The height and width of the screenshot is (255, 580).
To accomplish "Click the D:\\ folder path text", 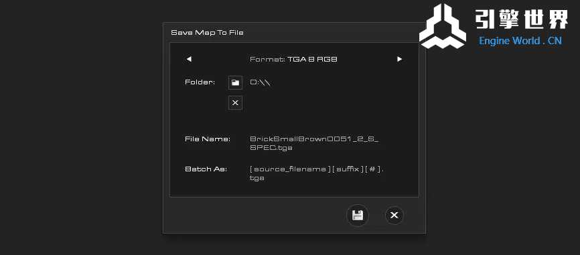I will [261, 82].
